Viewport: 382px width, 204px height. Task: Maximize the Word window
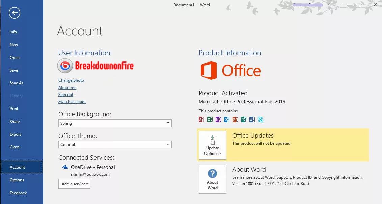click(360, 5)
